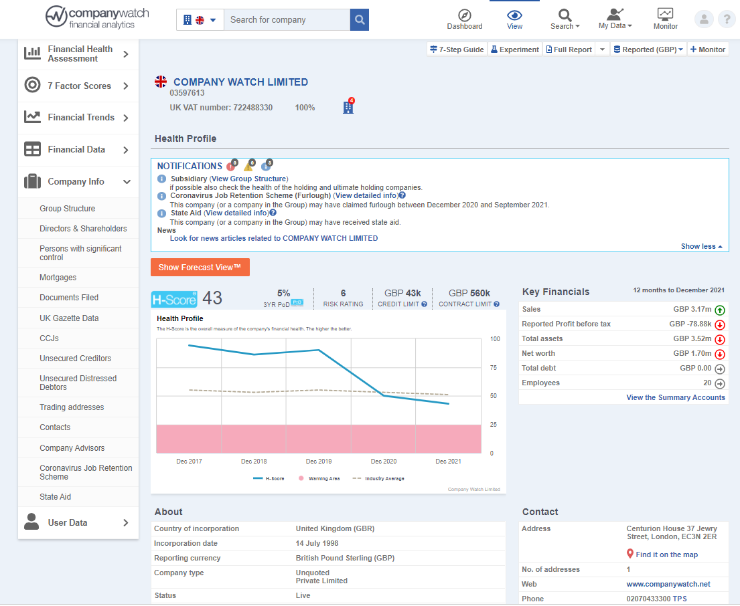Open the Monitor page from the top navigation

(x=666, y=20)
